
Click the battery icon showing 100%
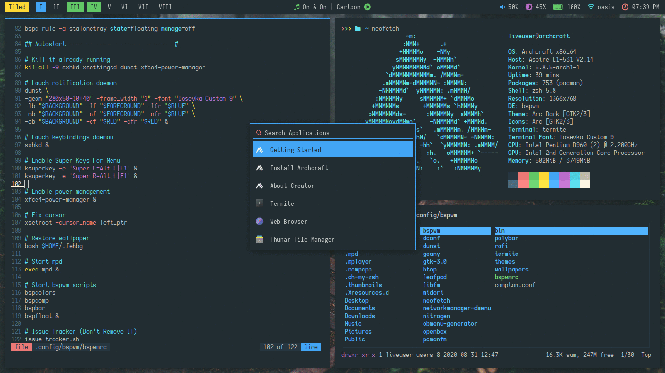(x=558, y=7)
